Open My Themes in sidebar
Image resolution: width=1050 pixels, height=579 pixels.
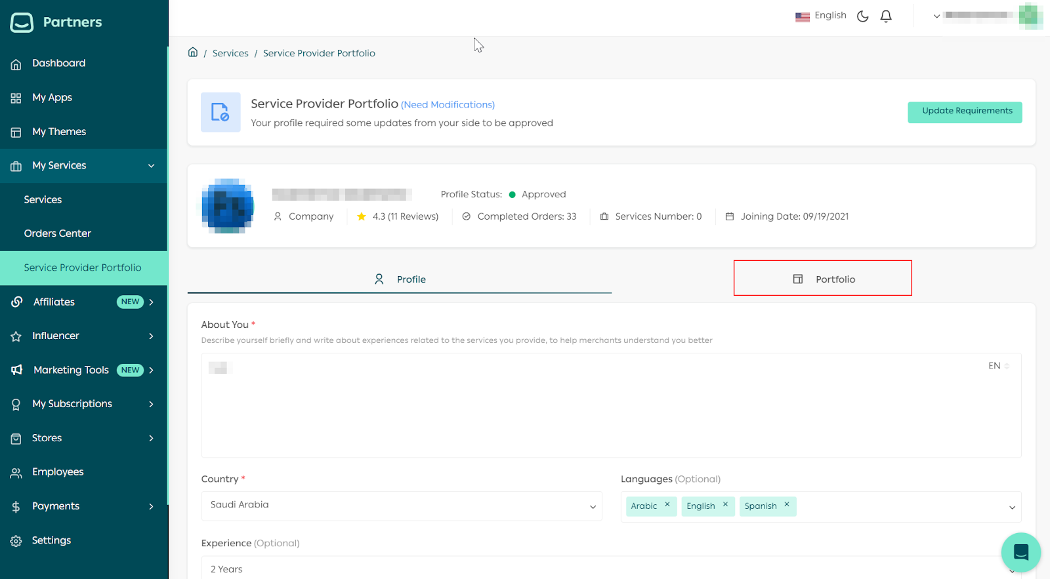(x=58, y=132)
